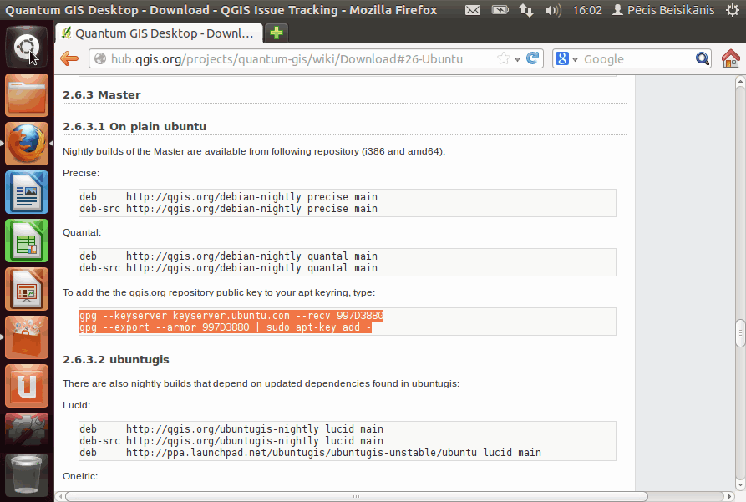The width and height of the screenshot is (746, 502).
Task: Click the 'deb http://qgis.org/ubuntugis-nightly lucid main' line
Action: tap(231, 429)
